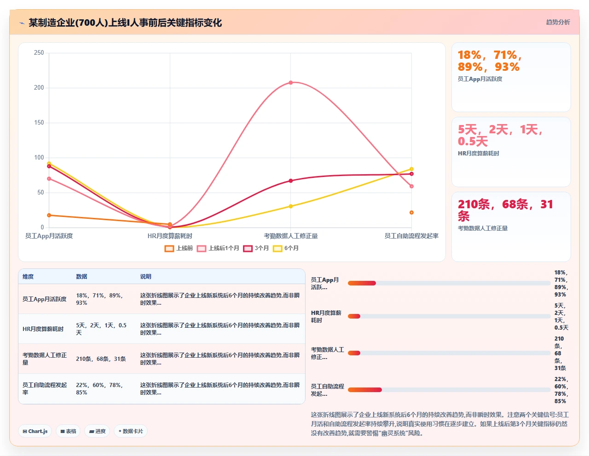Click the yellow 6个月 legend swatch
Screen dimensions: 589x456
pyautogui.click(x=277, y=249)
